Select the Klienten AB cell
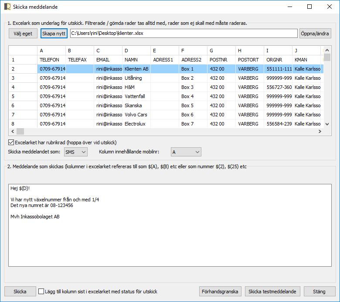Image resolution: width=340 pixels, height=302 pixels. [x=136, y=69]
